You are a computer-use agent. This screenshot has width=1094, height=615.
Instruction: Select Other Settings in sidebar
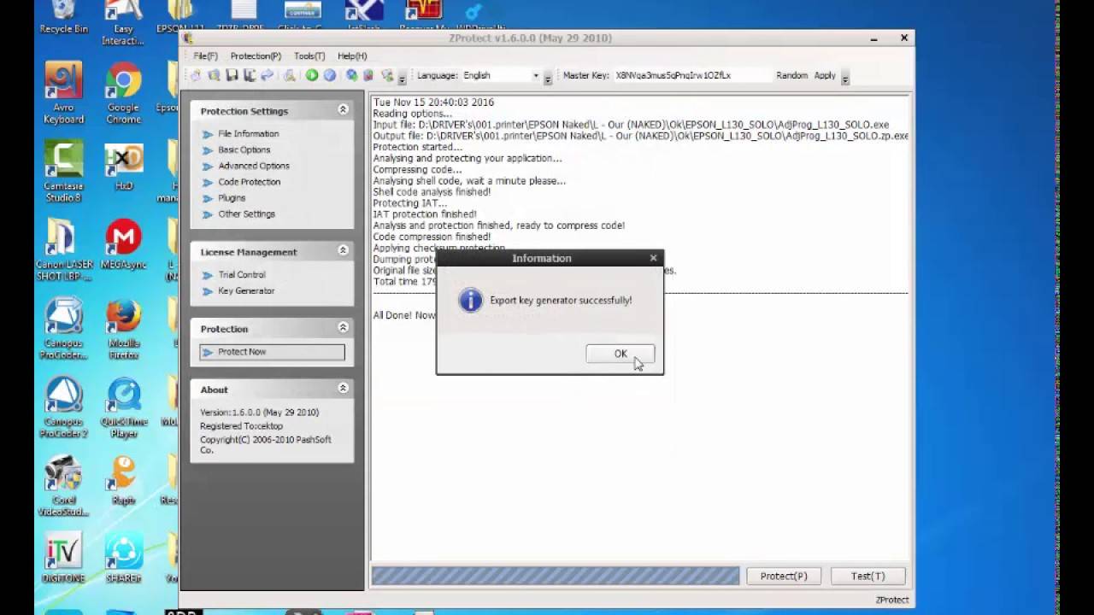pos(246,214)
